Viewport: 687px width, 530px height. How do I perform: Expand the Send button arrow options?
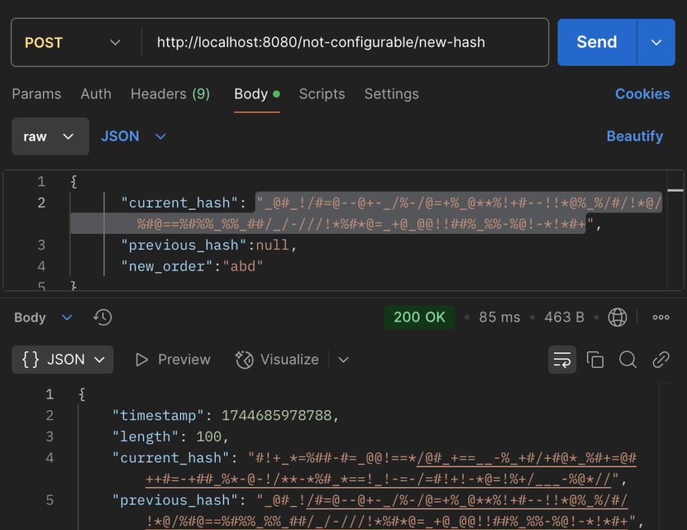coord(656,42)
